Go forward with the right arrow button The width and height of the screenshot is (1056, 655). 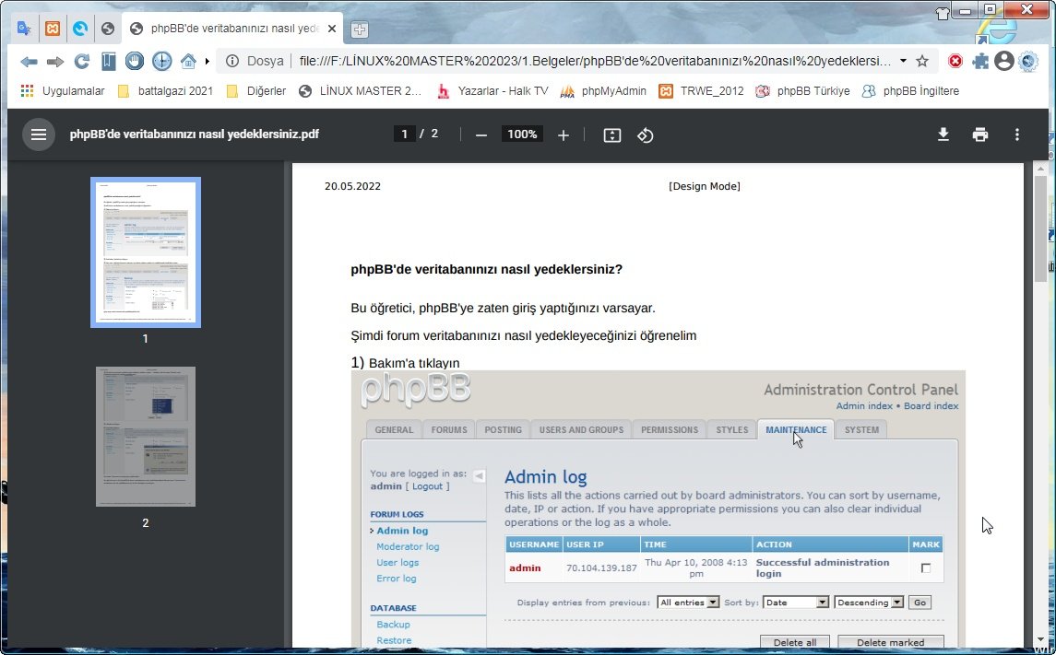[x=55, y=61]
